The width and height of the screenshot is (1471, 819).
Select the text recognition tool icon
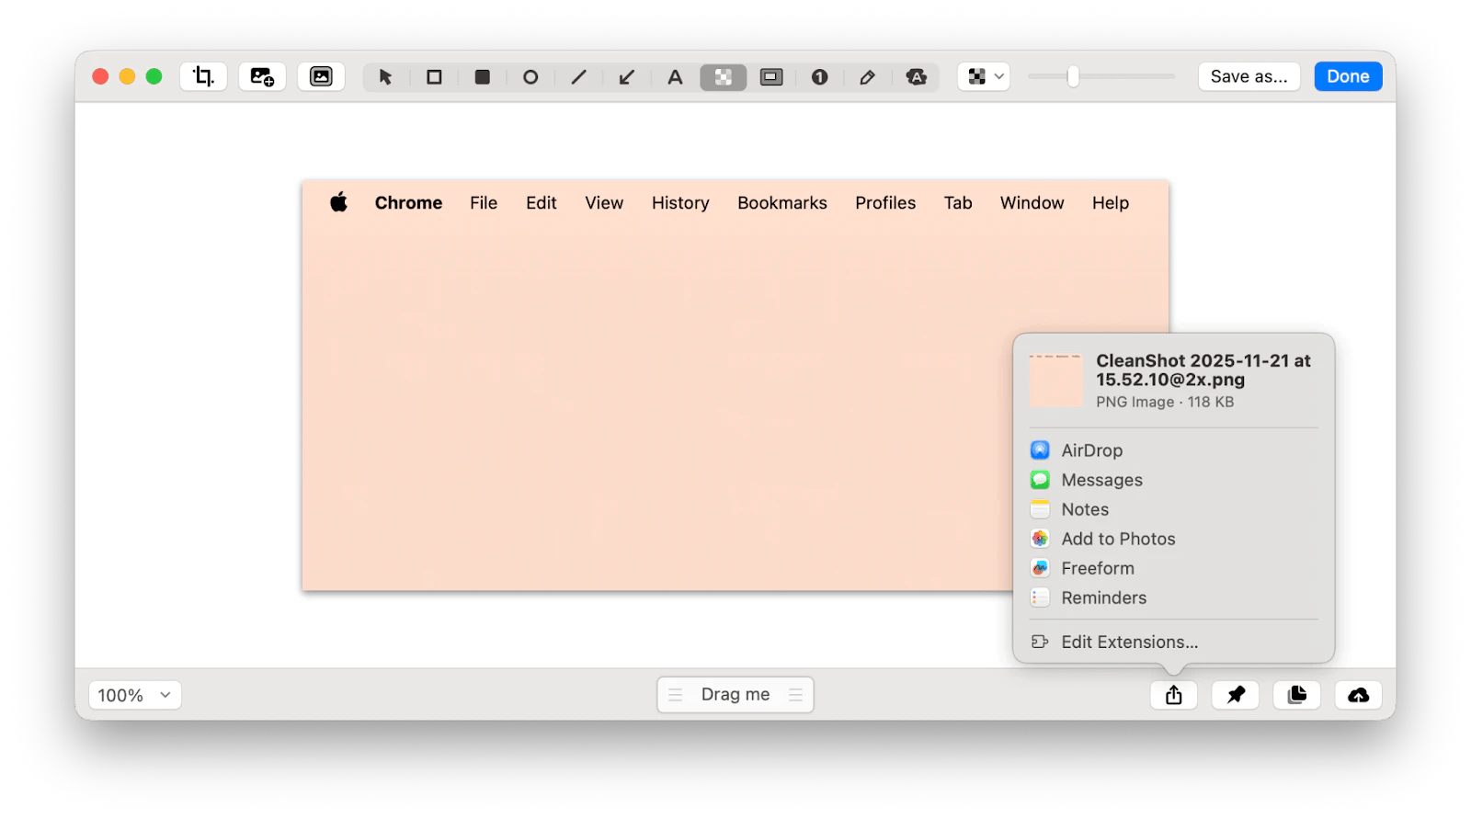[x=916, y=77]
